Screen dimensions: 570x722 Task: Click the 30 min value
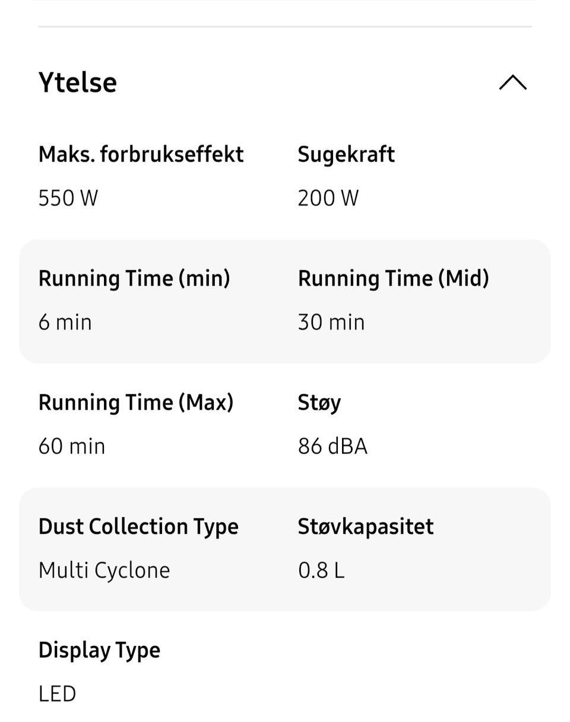pos(331,322)
